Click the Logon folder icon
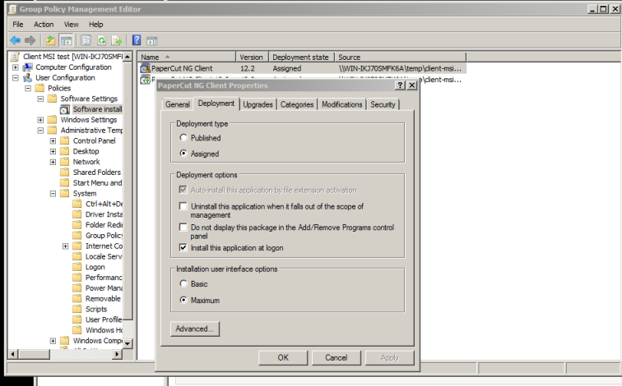622x386 pixels. [x=77, y=267]
